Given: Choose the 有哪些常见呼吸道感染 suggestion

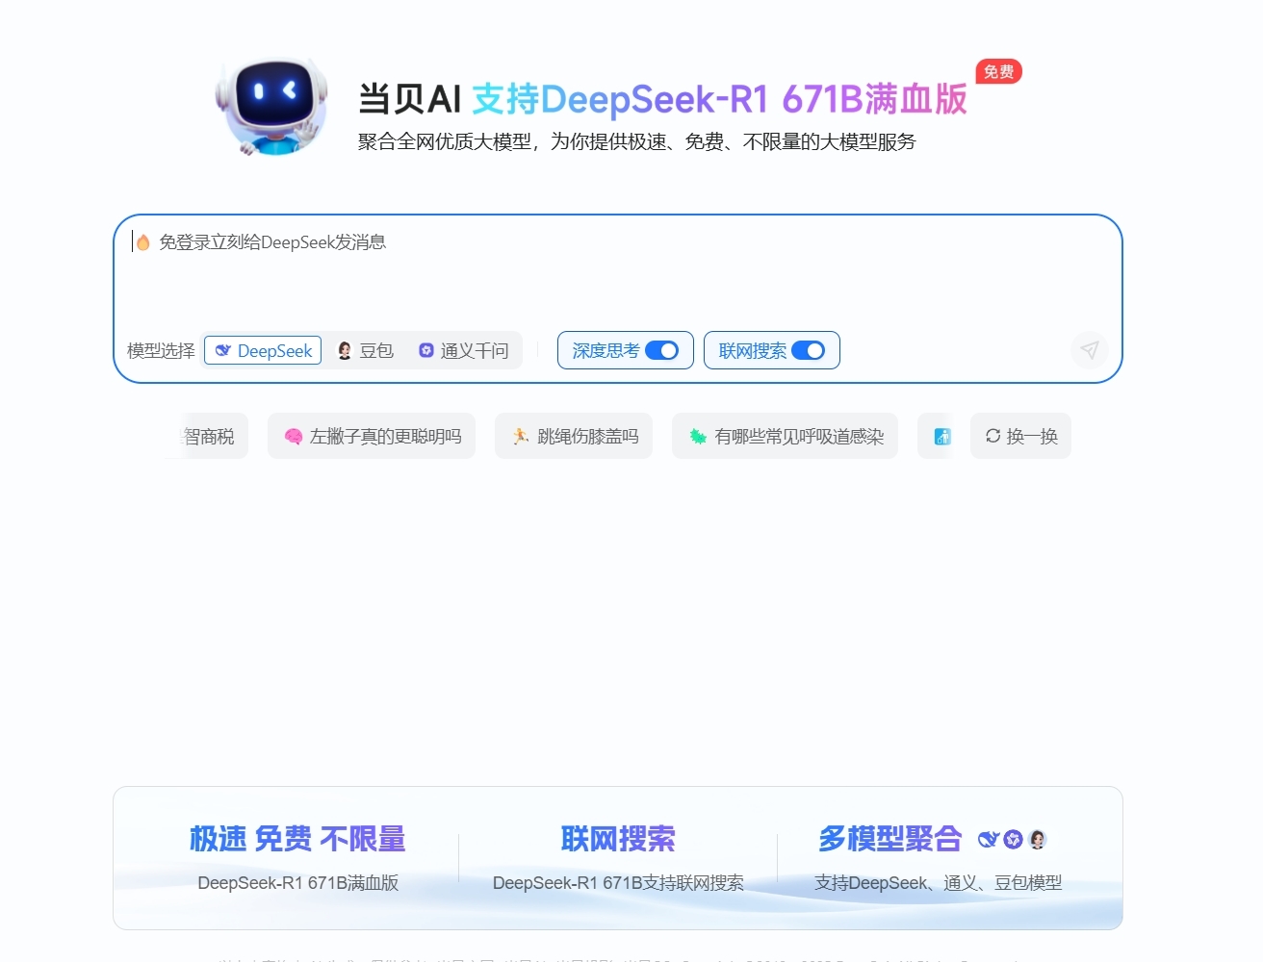Looking at the screenshot, I should coord(785,436).
